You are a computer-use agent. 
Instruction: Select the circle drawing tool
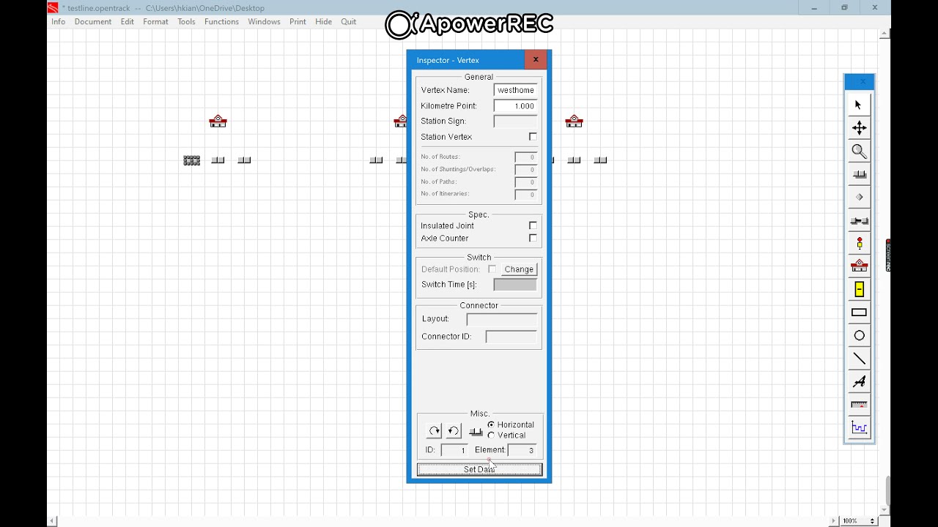pyautogui.click(x=859, y=335)
